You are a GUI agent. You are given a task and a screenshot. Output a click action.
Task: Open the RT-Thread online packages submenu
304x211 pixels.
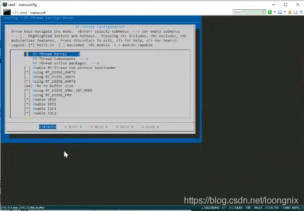click(x=66, y=63)
